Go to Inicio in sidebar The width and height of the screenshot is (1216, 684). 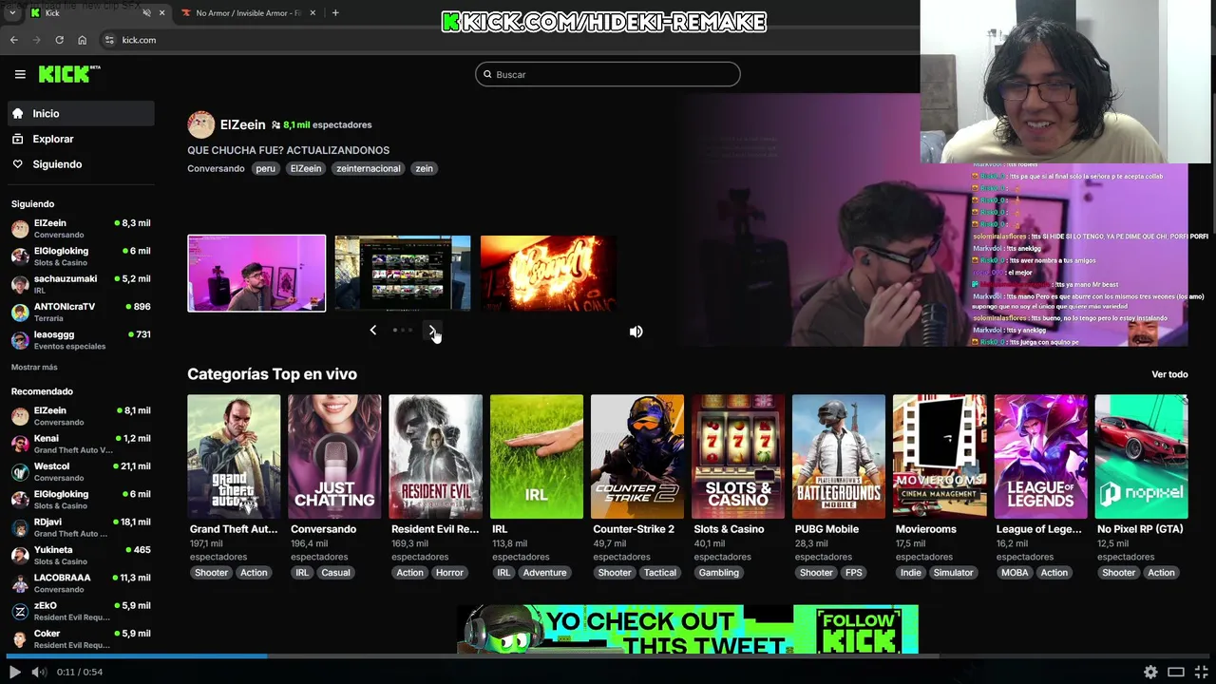coord(81,113)
